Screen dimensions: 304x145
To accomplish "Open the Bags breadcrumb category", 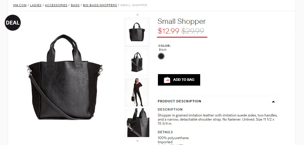I will [75, 5].
